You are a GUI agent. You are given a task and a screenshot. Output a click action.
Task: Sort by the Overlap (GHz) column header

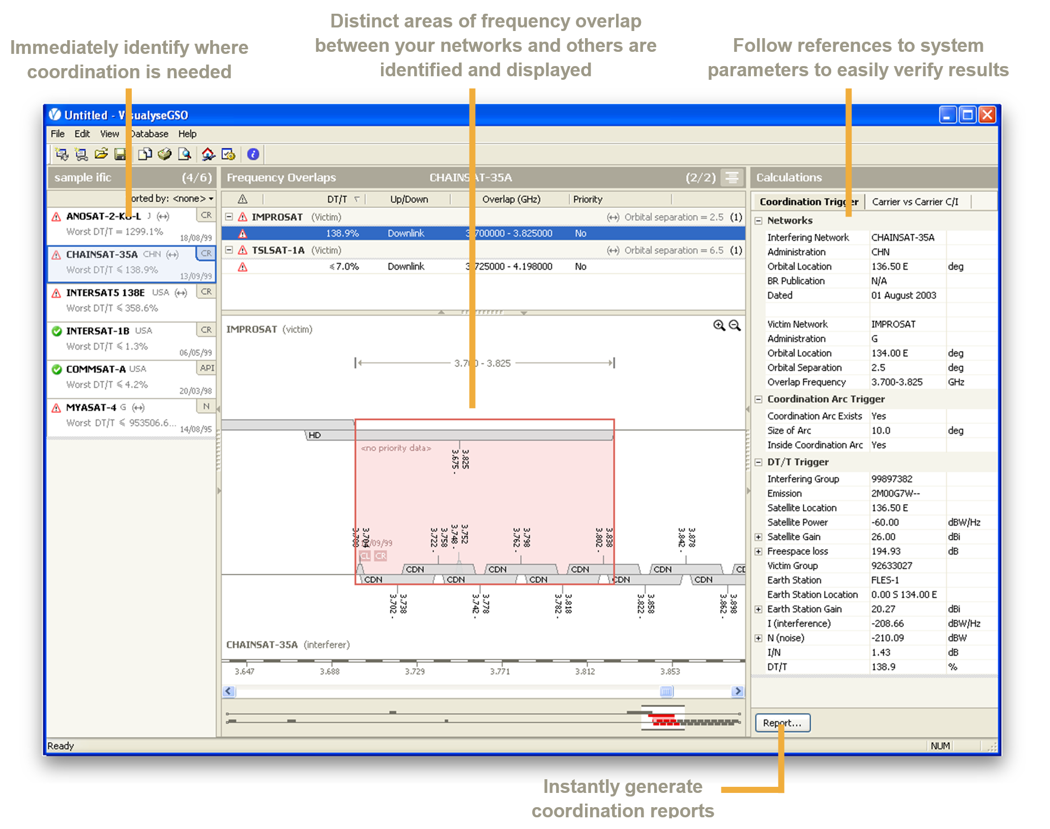[511, 199]
